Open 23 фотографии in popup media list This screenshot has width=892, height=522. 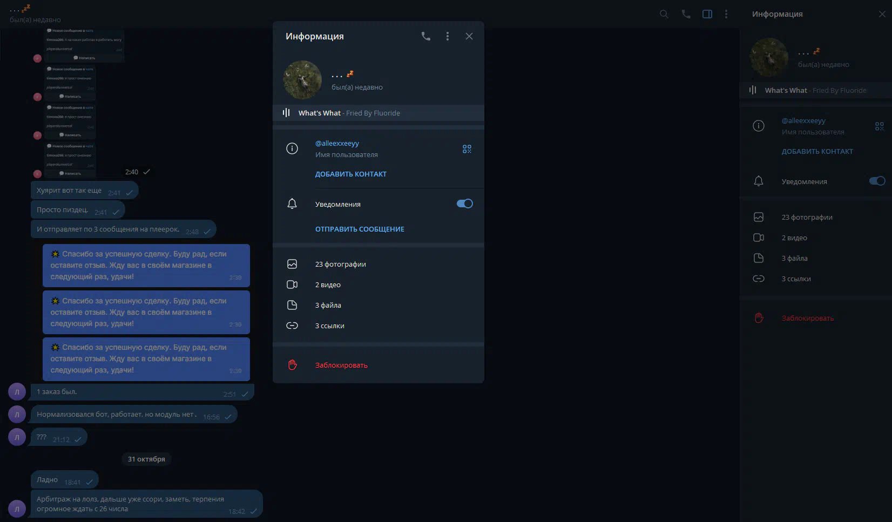[340, 265]
